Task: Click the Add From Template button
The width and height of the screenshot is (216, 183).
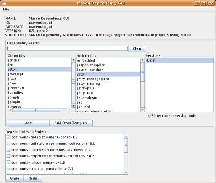Action: click(x=71, y=123)
